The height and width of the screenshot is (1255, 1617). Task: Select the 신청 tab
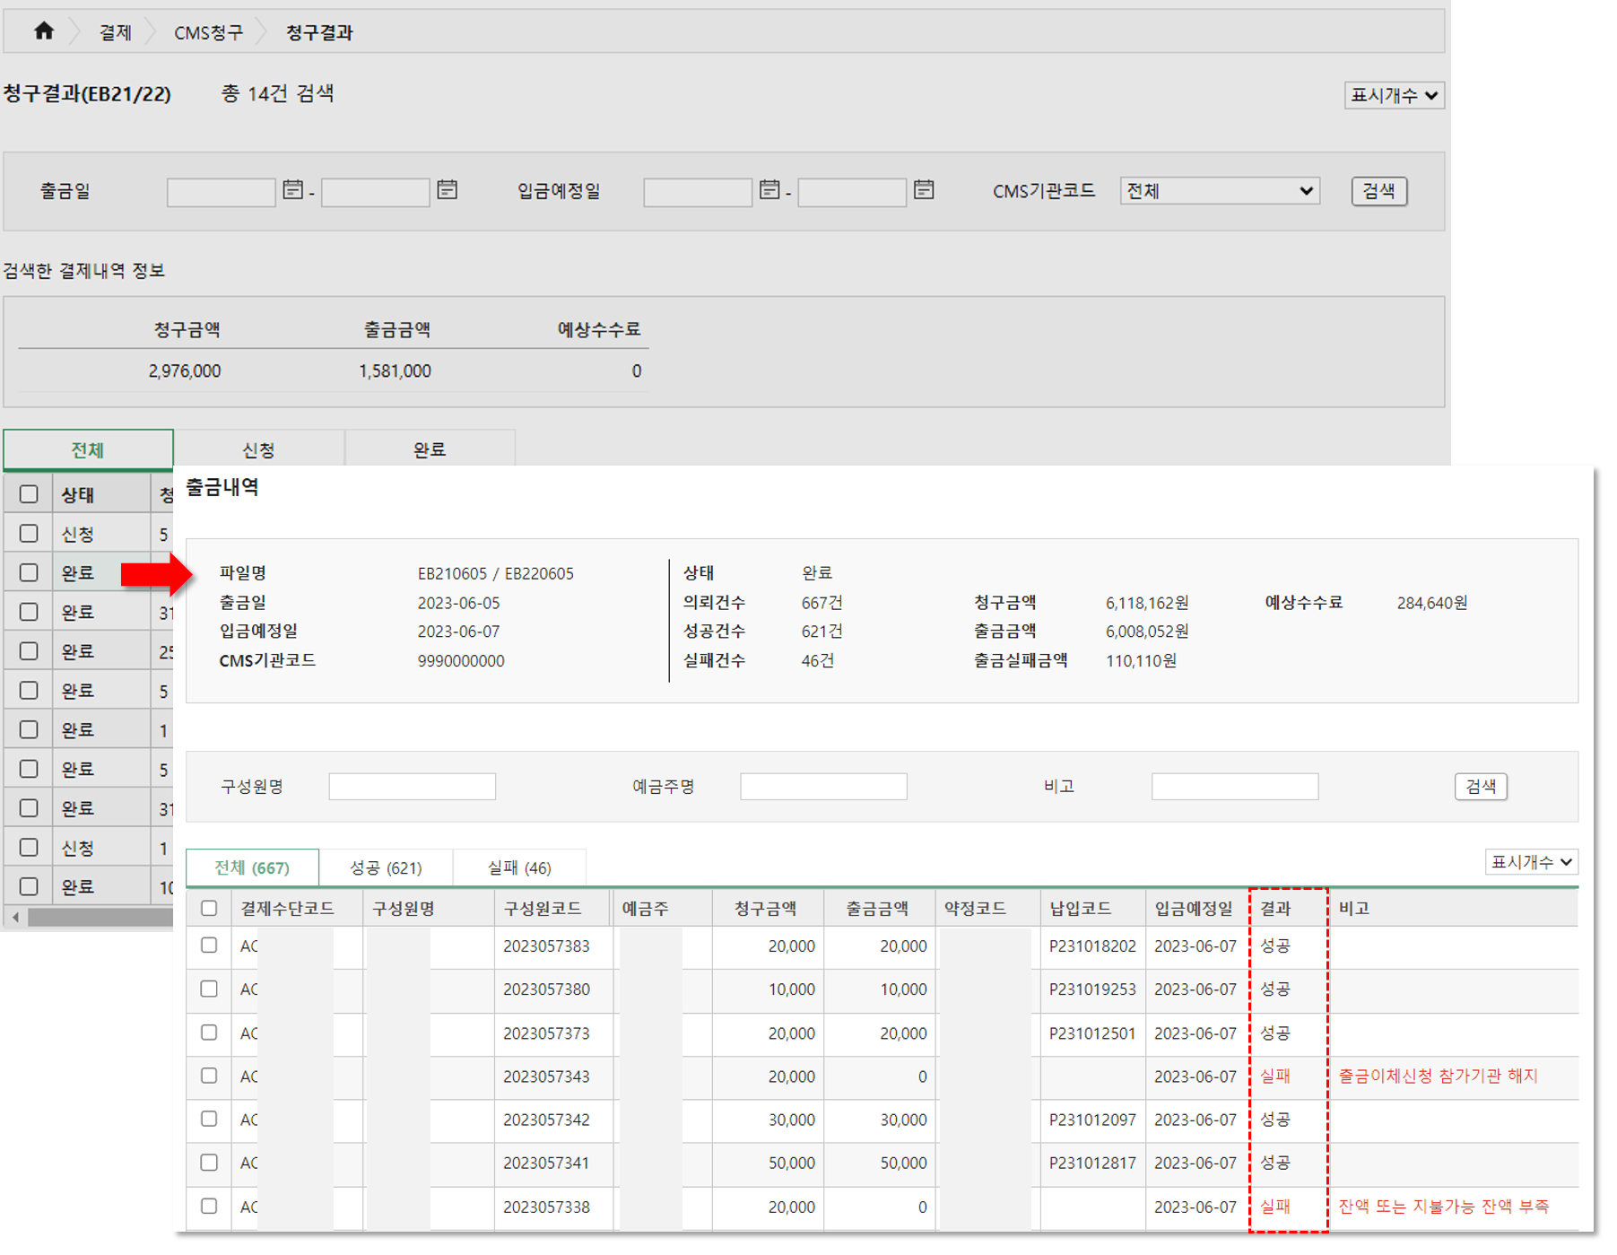click(258, 449)
